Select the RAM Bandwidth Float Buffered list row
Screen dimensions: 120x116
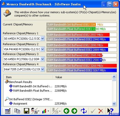[x=58, y=91]
